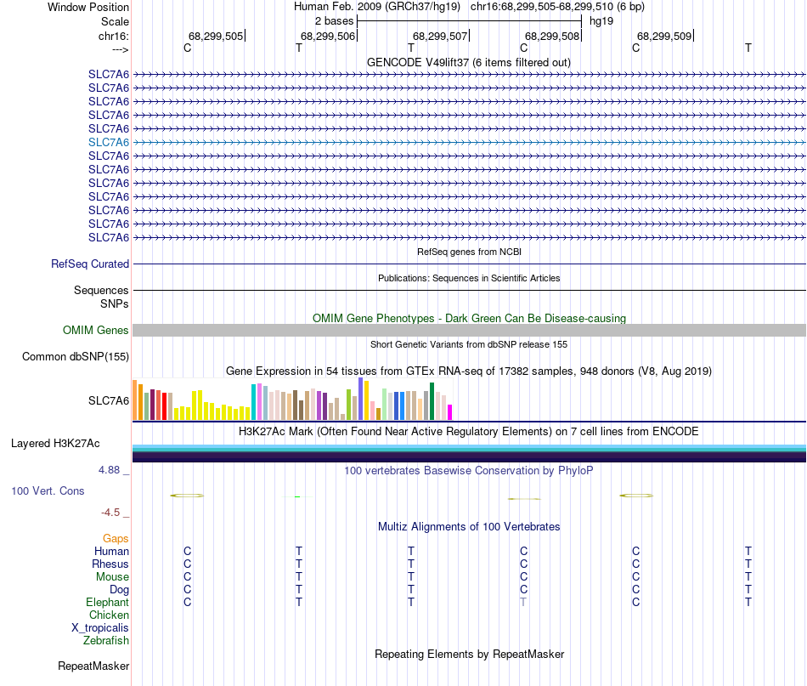
Task: Click the hg19 label beside scale bar
Action: [x=601, y=21]
